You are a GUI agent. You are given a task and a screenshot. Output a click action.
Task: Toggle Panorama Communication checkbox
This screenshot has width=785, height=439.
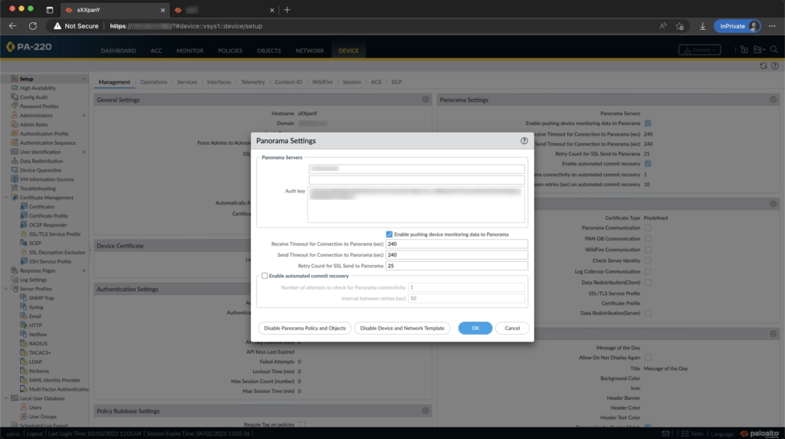[647, 228]
